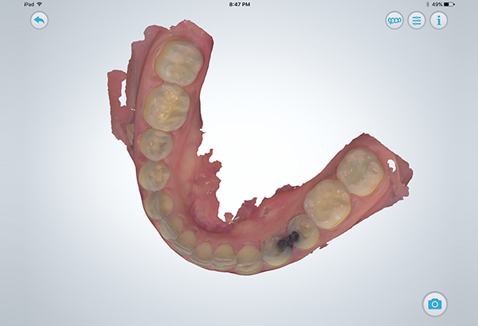478x326 pixels.
Task: Open the sliders adjustment settings
Action: pyautogui.click(x=417, y=20)
